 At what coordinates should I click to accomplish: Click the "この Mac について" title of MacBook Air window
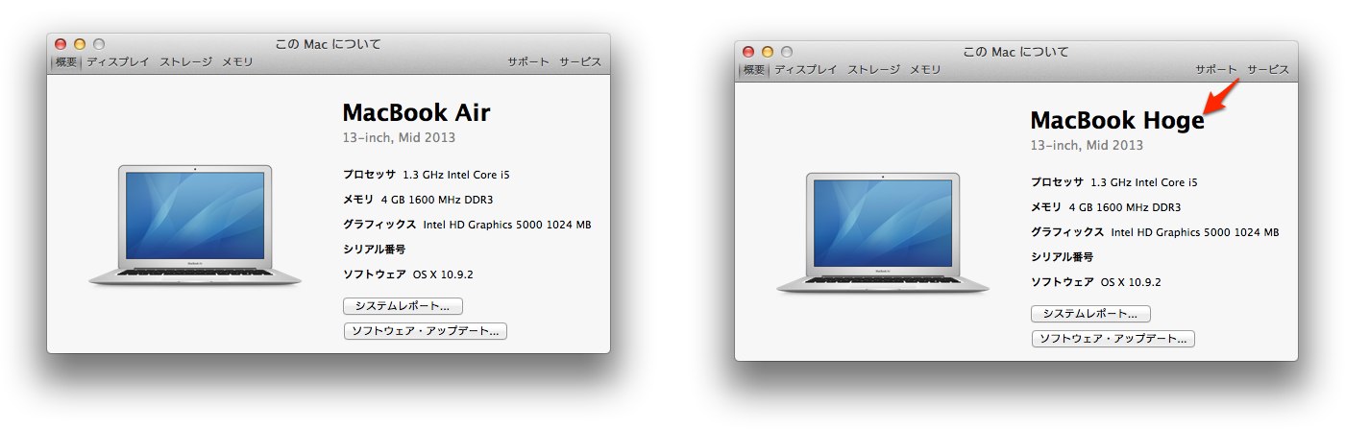coord(329,44)
